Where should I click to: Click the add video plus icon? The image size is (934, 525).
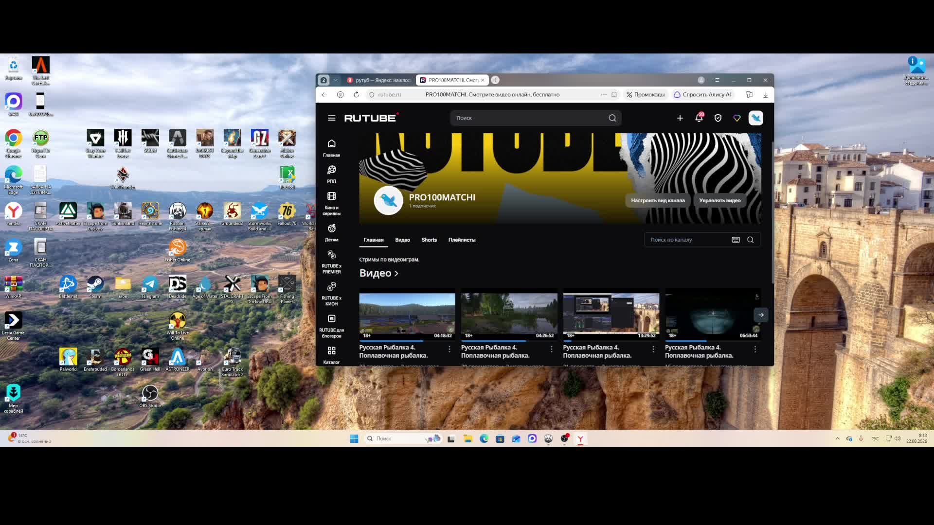(x=680, y=118)
